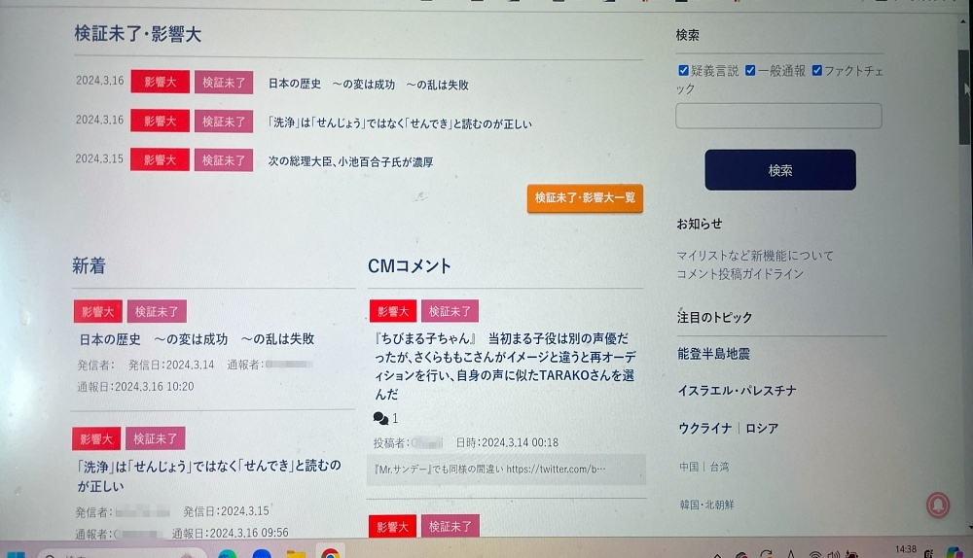
Task: Click the red notification bell icon
Action: 938,505
